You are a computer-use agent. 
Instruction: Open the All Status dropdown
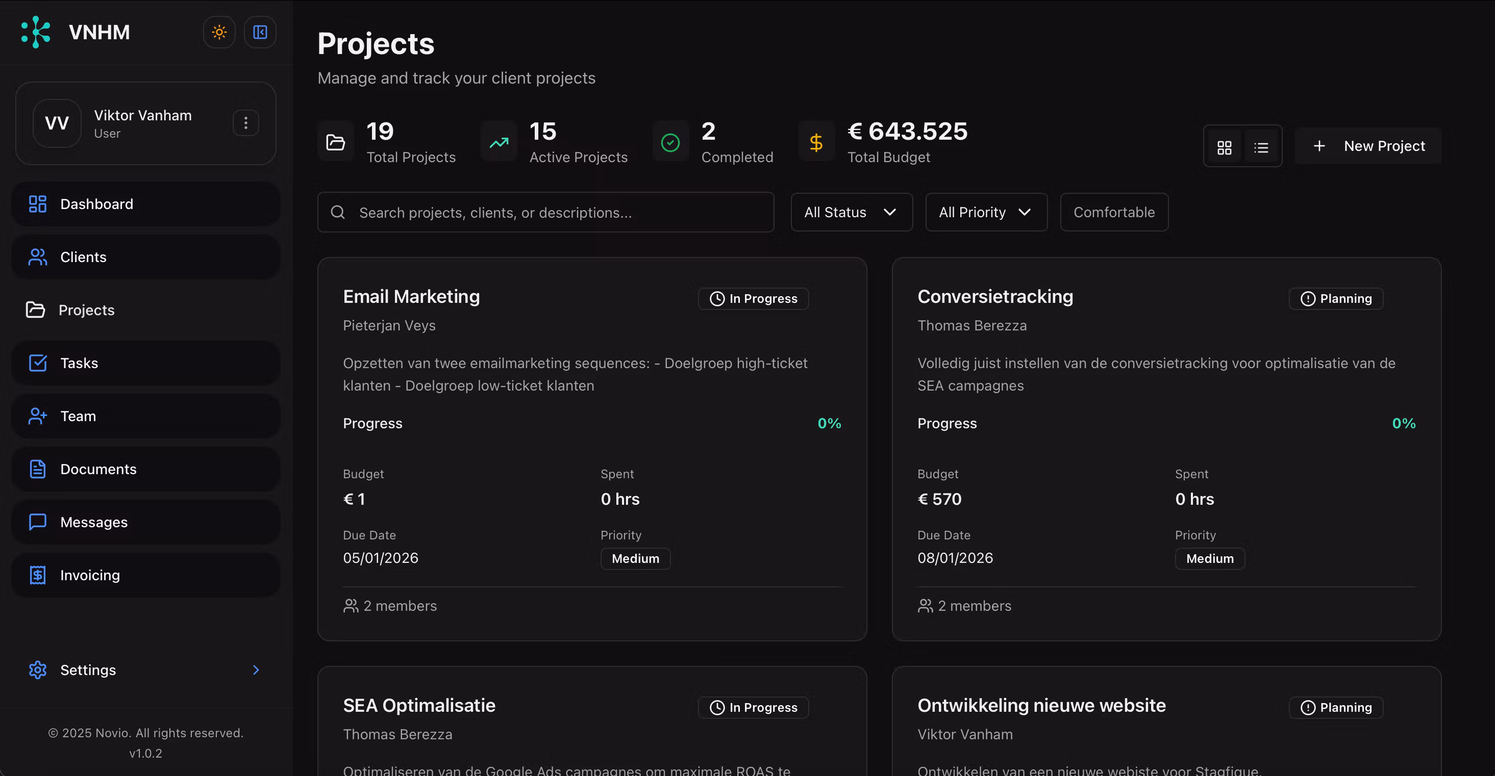pos(852,212)
